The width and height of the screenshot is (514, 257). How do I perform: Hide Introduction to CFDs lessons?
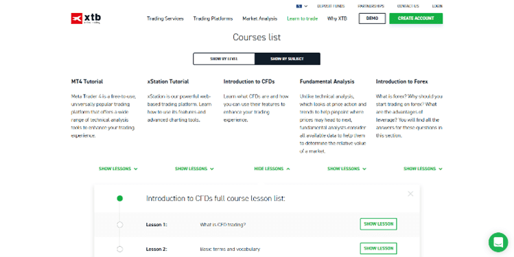pyautogui.click(x=272, y=169)
